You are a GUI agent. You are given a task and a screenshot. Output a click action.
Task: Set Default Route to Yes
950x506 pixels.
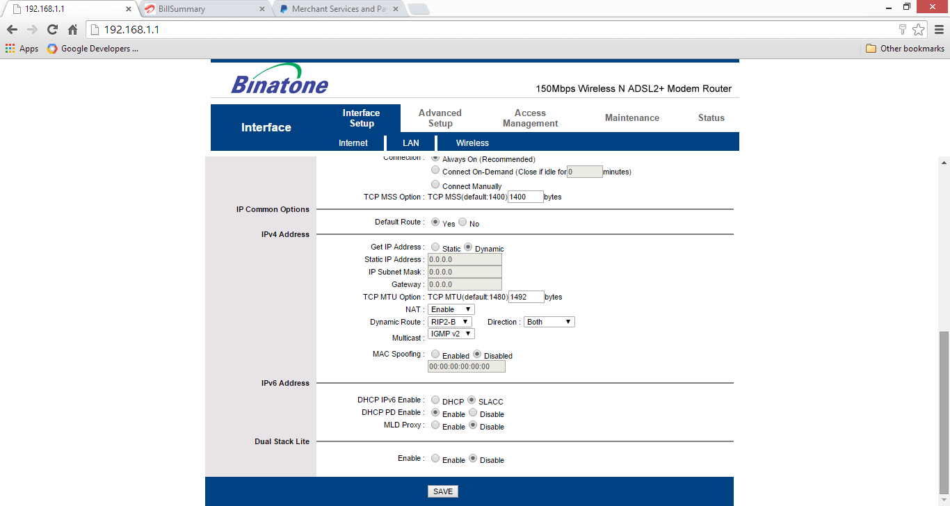click(435, 222)
